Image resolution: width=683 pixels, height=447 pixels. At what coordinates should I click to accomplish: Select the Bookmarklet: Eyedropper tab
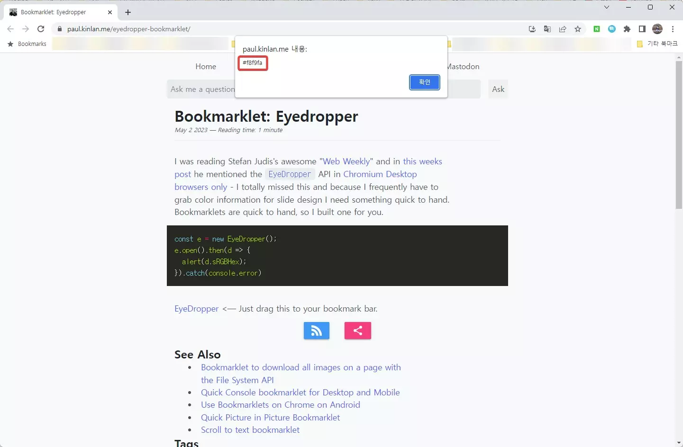coord(61,12)
